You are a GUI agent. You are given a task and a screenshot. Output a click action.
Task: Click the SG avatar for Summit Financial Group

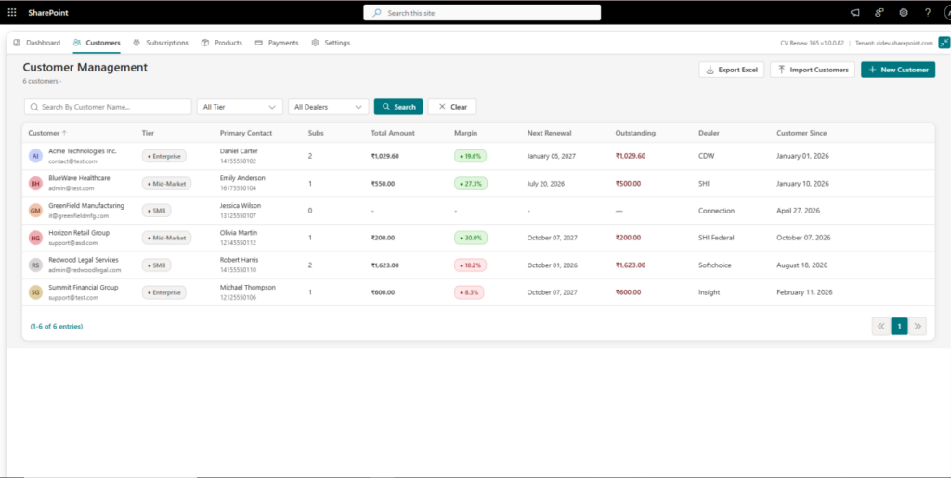pyautogui.click(x=35, y=292)
